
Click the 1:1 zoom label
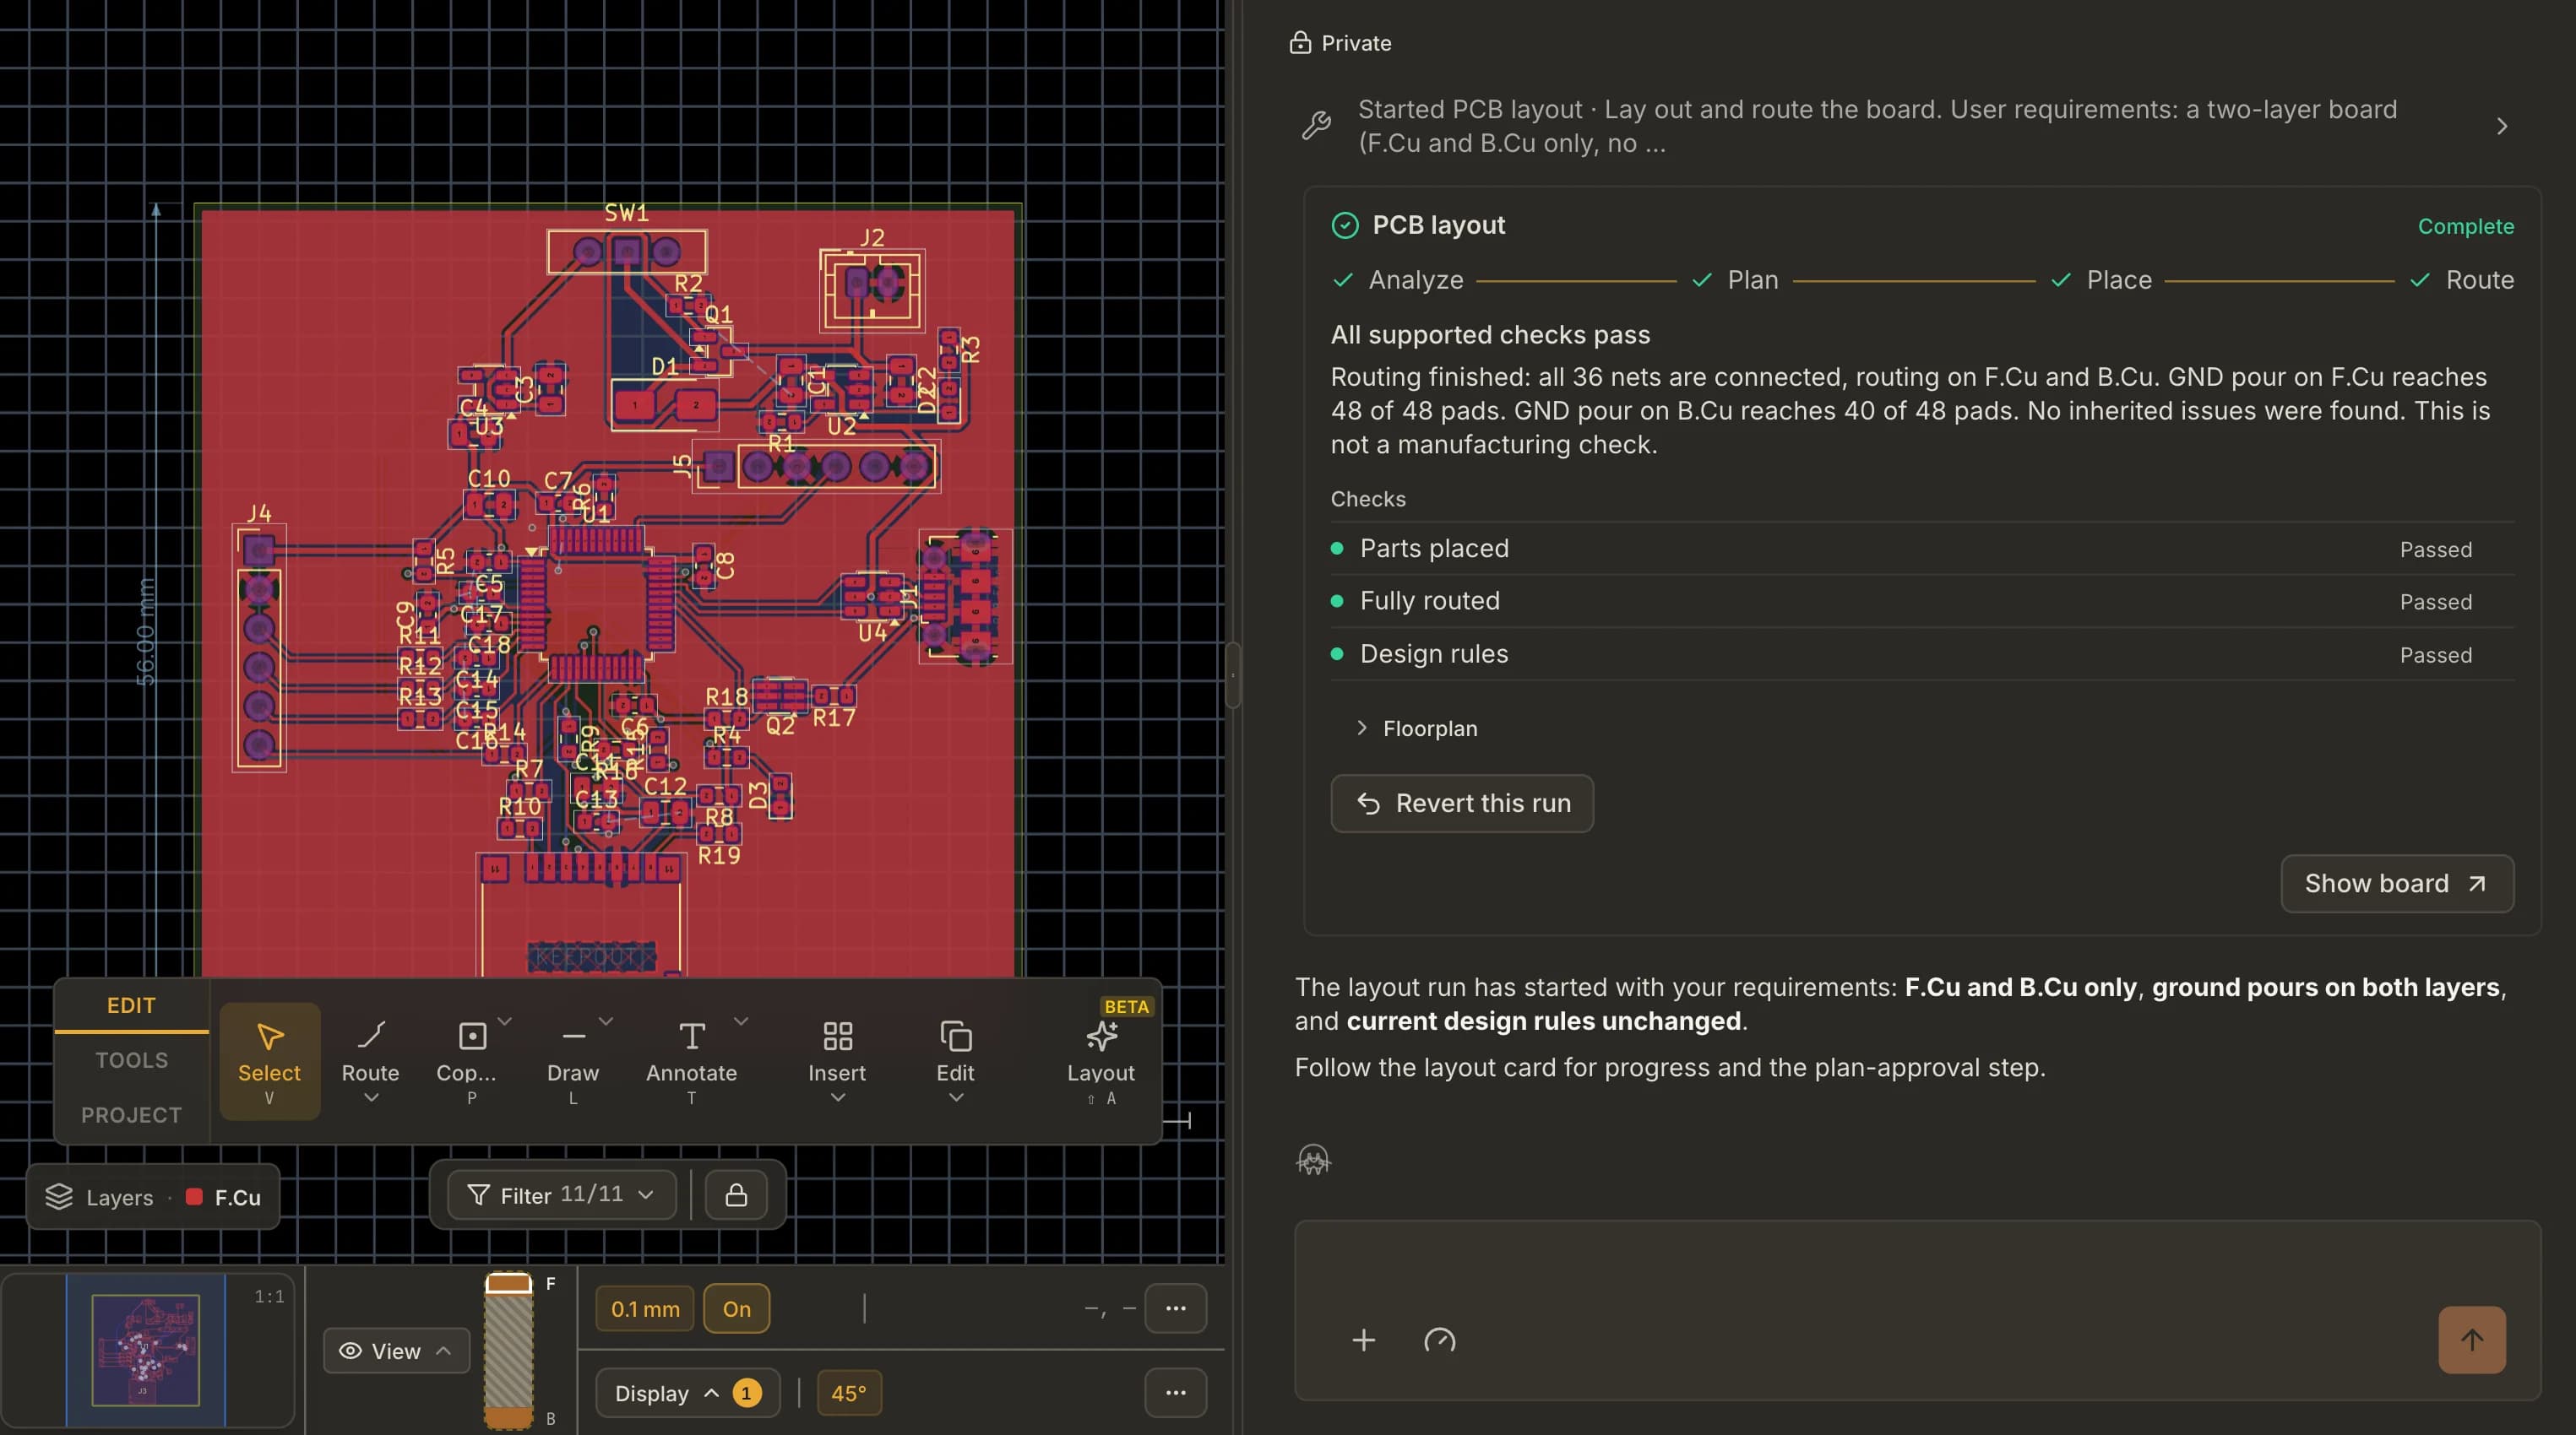269,1296
